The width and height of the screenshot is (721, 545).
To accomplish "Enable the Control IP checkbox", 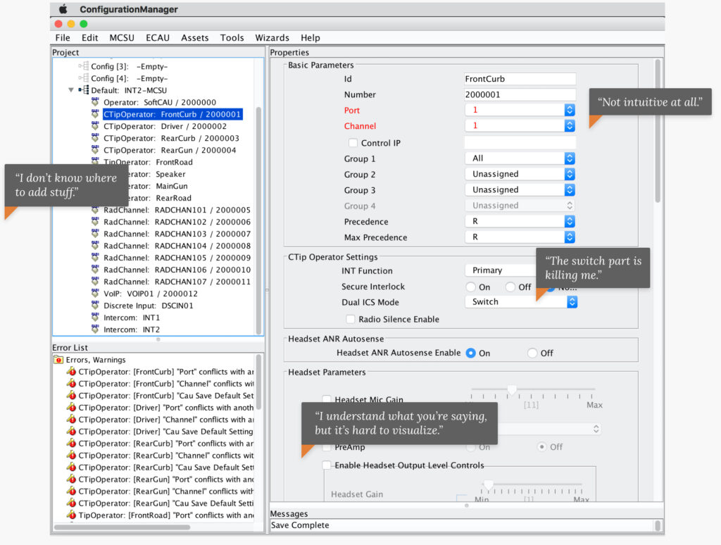I will click(353, 142).
